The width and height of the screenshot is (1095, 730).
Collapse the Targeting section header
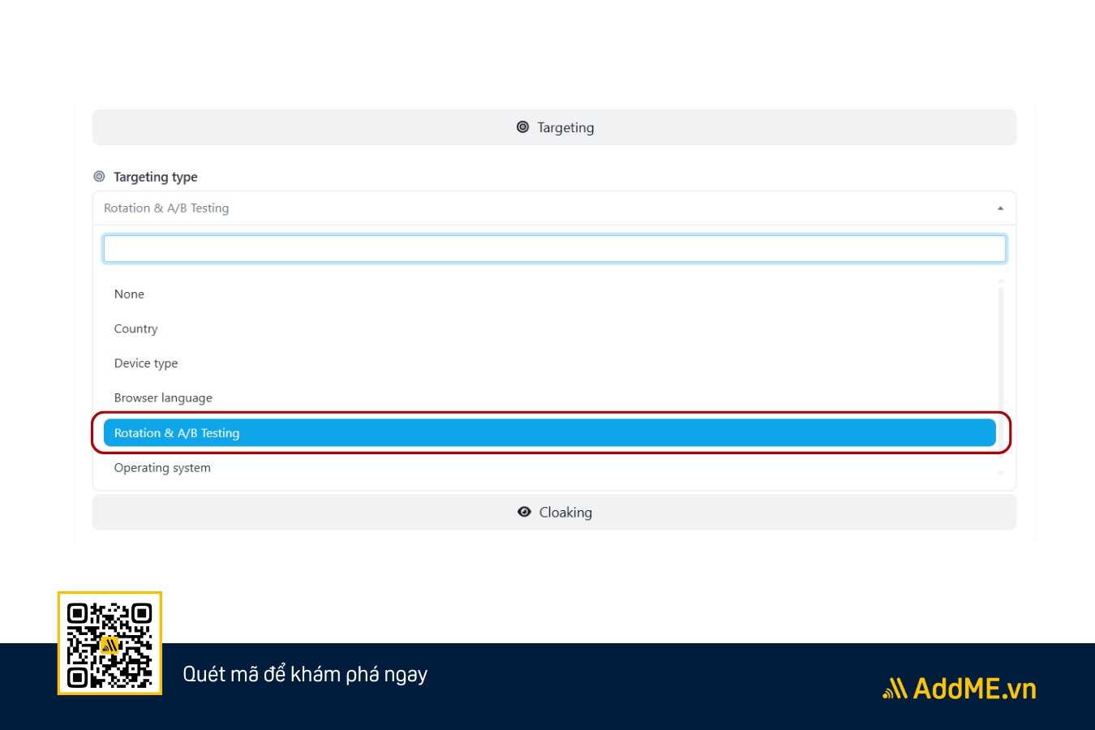point(554,127)
